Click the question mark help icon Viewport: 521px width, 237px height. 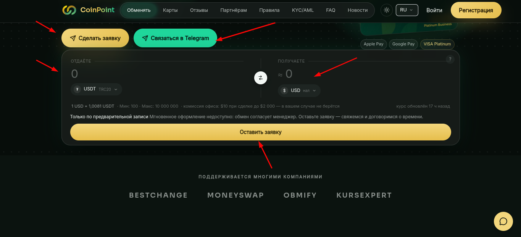(x=450, y=59)
